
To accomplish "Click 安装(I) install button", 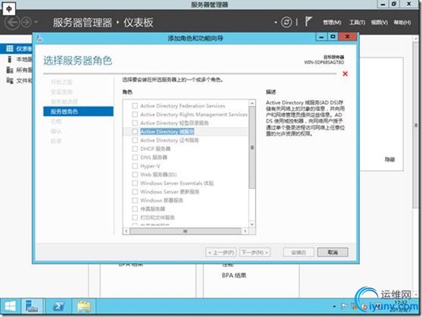I will click(x=298, y=252).
